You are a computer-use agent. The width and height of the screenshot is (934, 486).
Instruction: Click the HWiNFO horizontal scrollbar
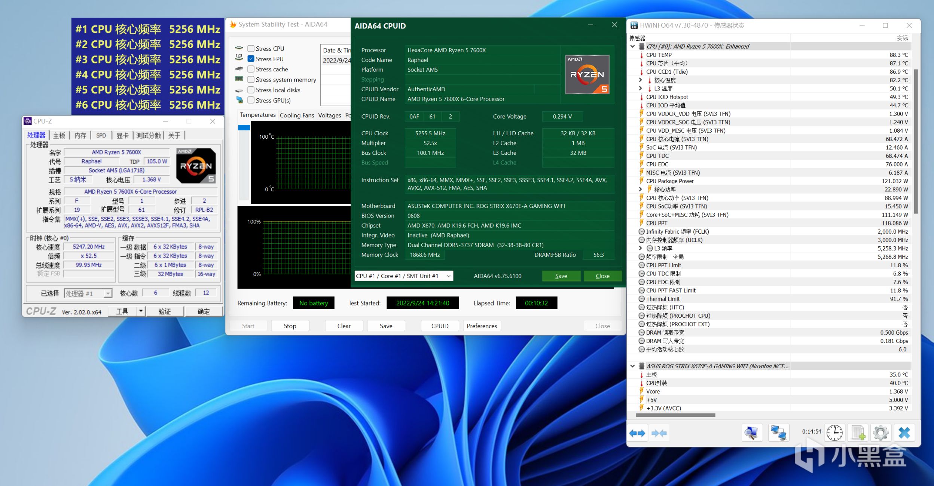click(675, 415)
